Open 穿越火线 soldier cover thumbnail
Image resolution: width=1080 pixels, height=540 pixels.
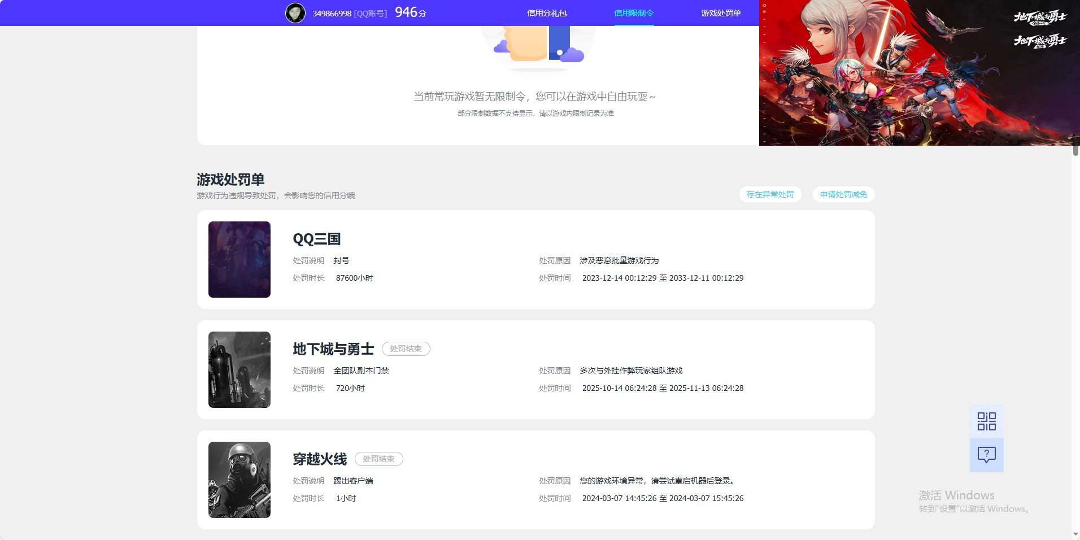point(239,480)
